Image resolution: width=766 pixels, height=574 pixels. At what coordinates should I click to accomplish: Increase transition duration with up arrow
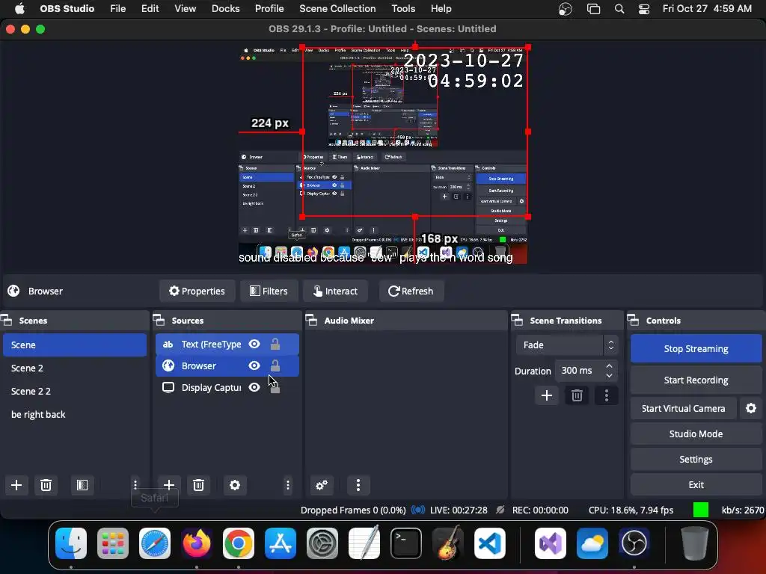(609, 365)
